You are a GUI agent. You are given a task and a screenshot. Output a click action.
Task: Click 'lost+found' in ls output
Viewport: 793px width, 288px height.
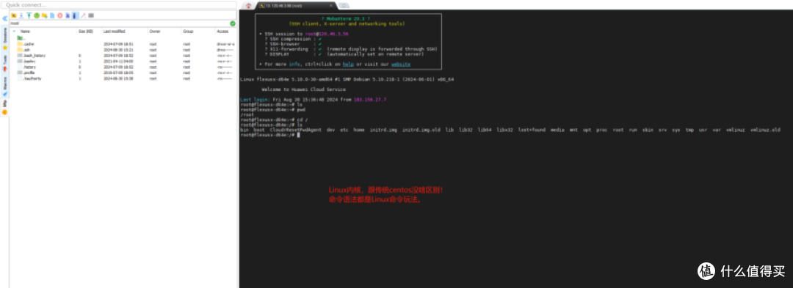532,130
